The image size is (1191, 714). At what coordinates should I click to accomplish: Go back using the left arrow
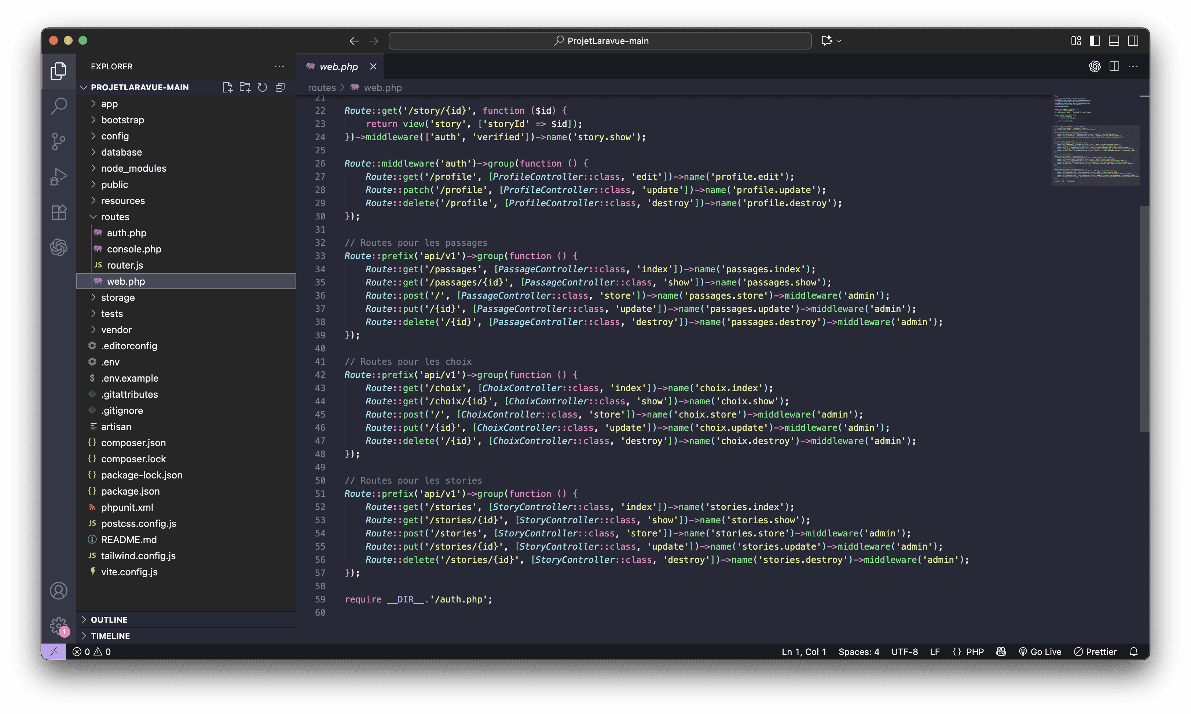(354, 41)
